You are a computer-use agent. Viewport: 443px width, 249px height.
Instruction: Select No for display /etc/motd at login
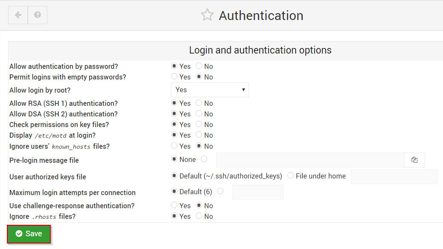[x=199, y=135]
